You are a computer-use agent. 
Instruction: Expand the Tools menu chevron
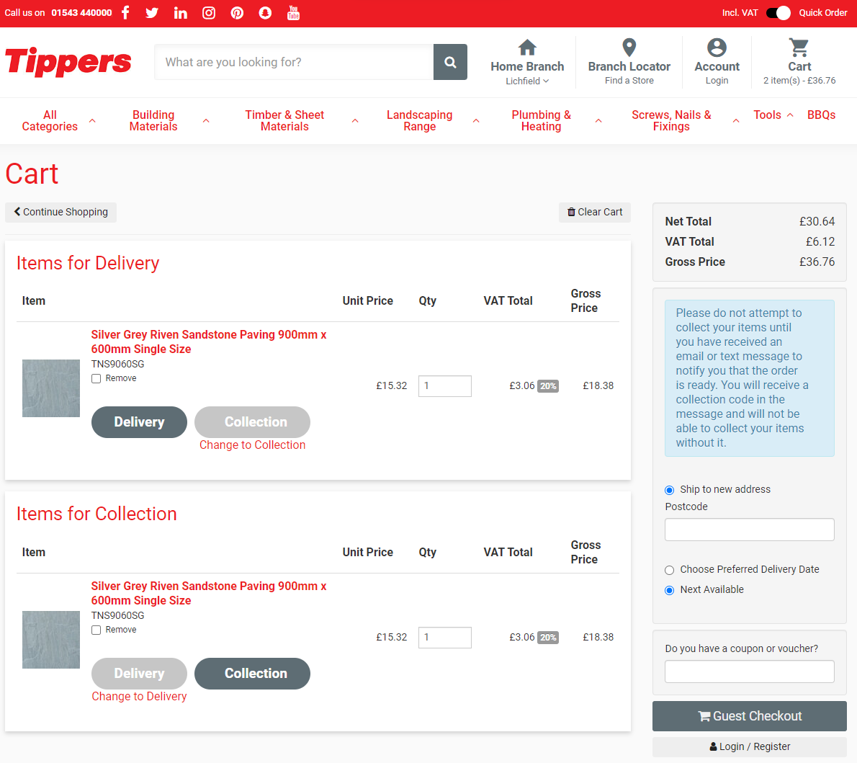point(790,115)
